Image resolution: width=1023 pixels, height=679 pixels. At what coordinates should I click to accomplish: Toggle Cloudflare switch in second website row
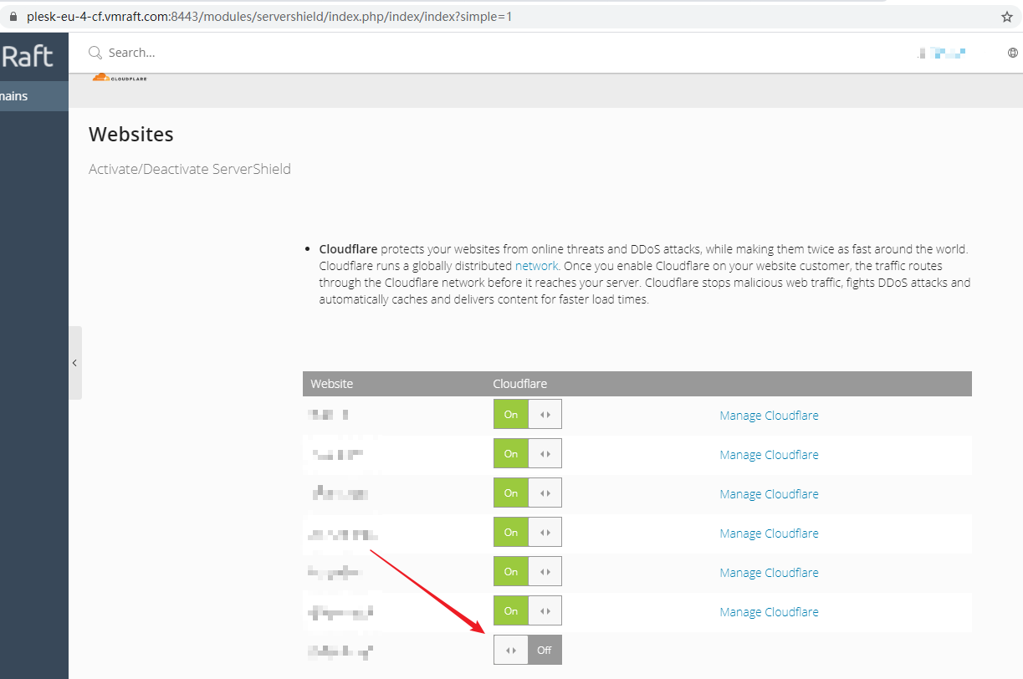(x=528, y=453)
